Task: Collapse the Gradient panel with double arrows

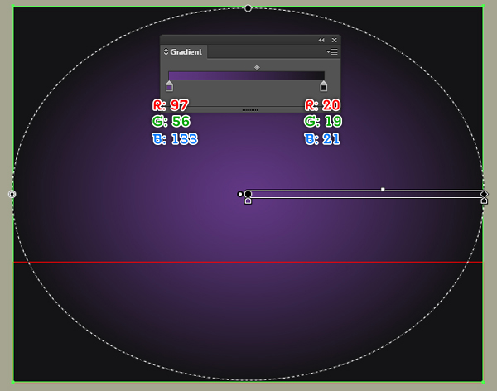Action: [x=321, y=40]
